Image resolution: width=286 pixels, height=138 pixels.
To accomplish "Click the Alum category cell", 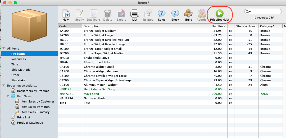I will [x=264, y=85].
